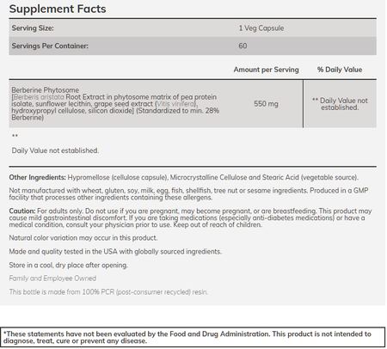Click the Made and quality tested sentence
Image resolution: width=387 pixels, height=349 pixels.
point(115,252)
